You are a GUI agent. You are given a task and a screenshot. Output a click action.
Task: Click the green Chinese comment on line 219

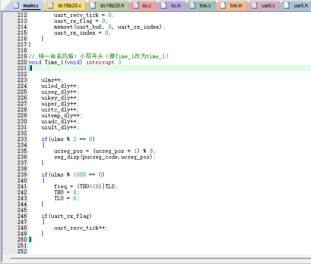click(99, 56)
